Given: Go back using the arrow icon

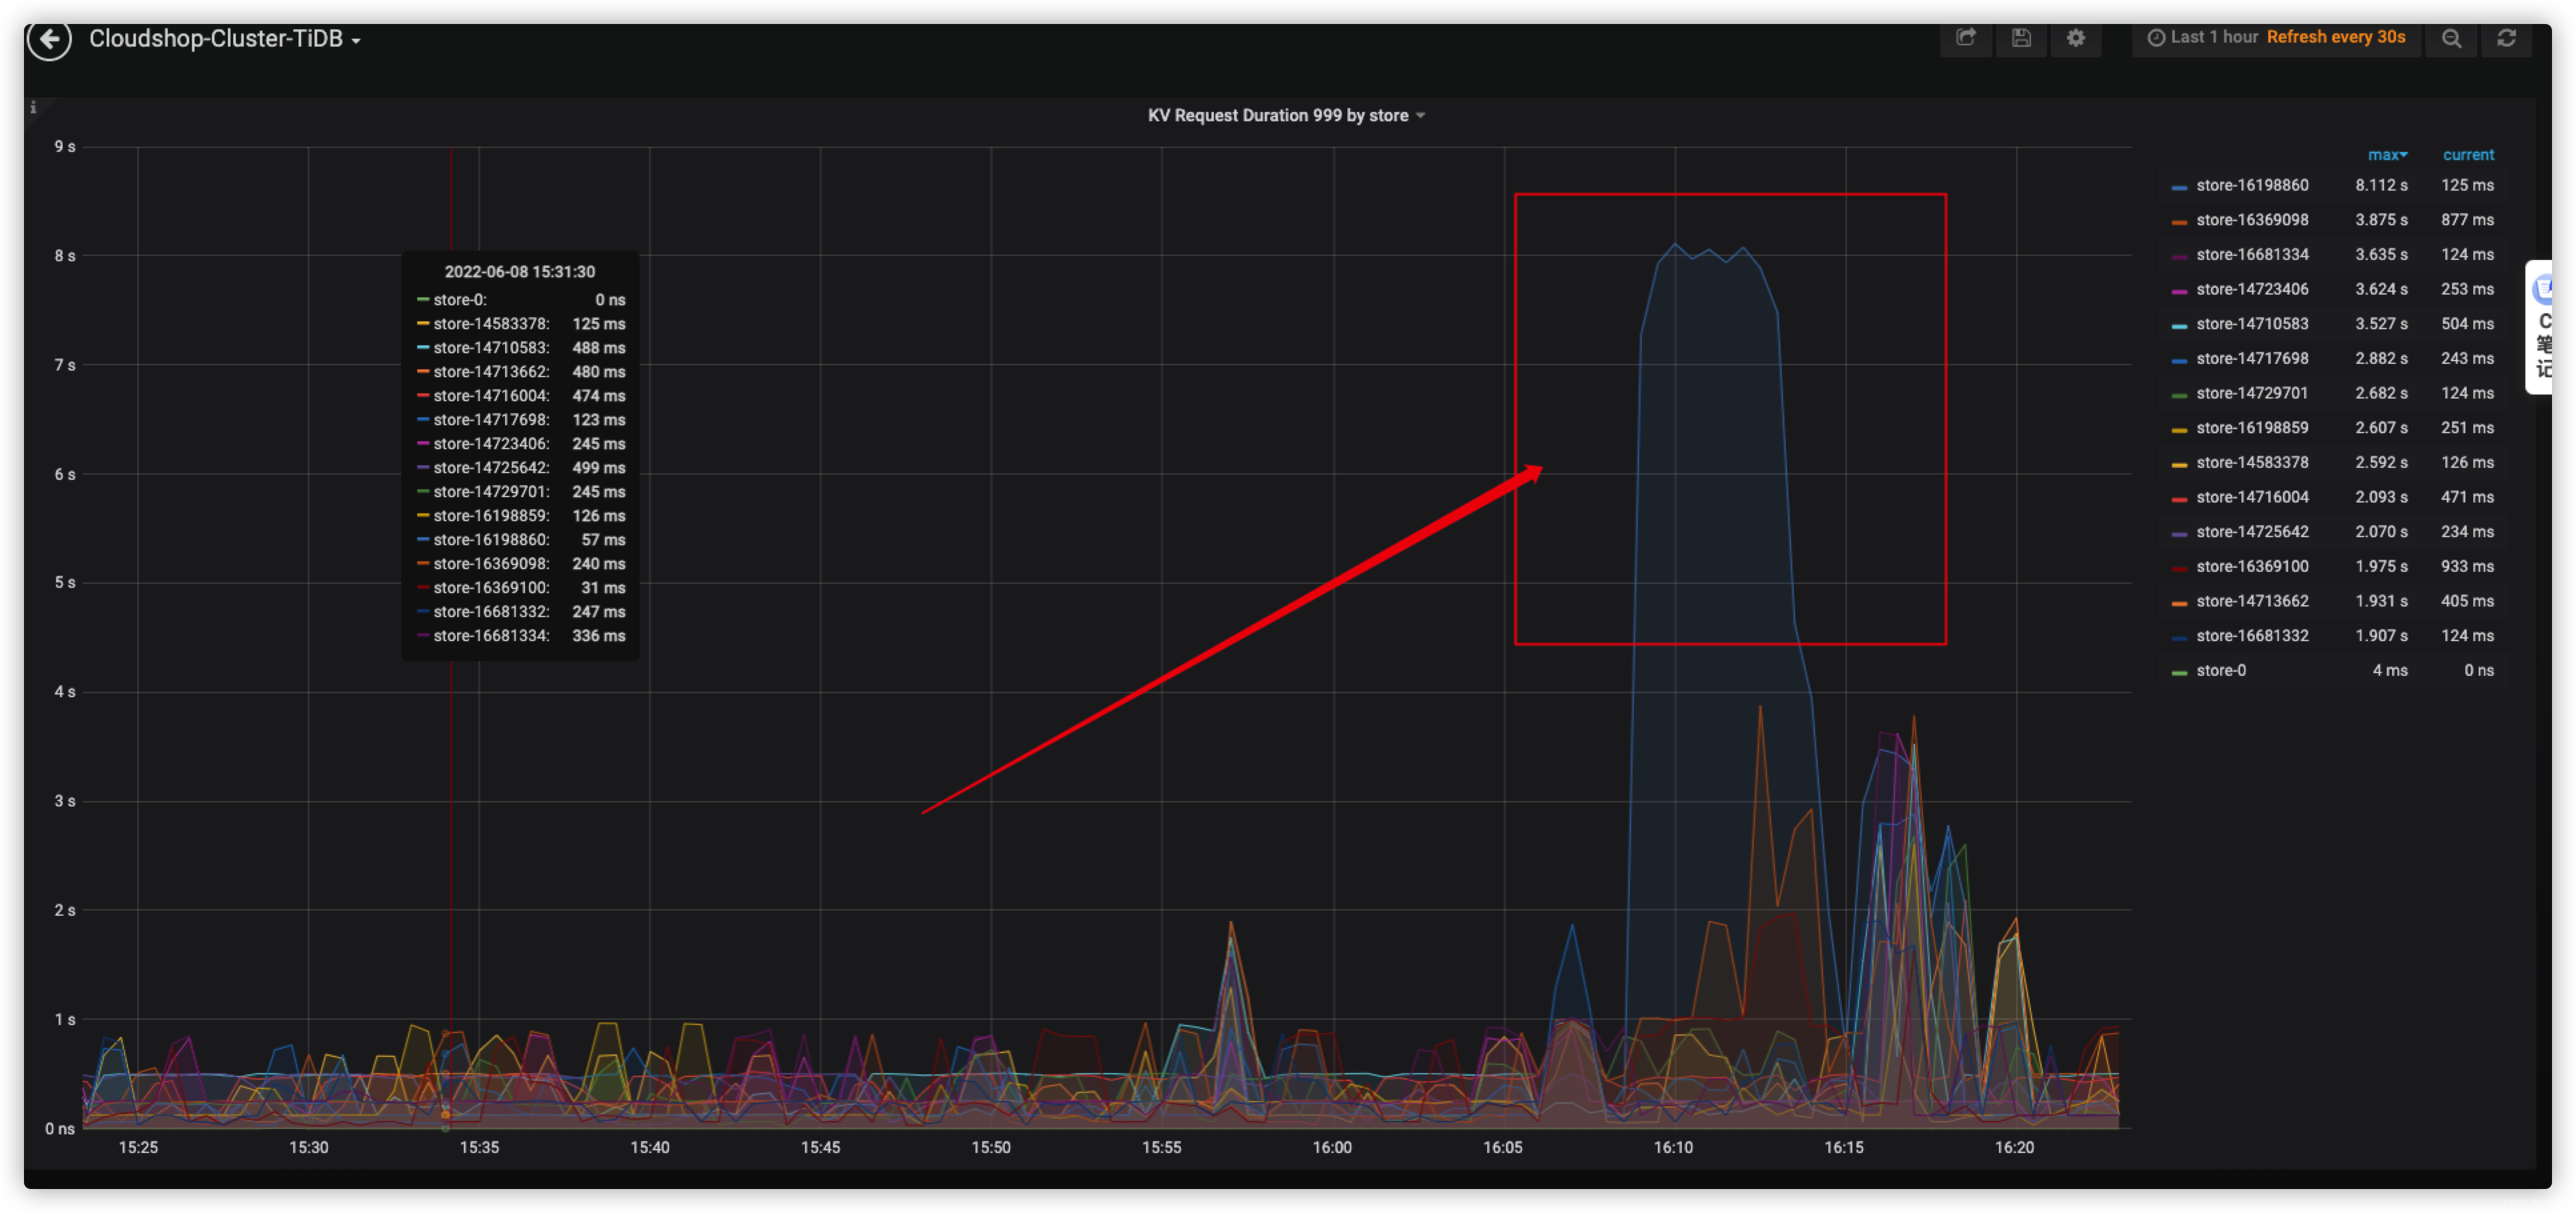Looking at the screenshot, I should (50, 39).
